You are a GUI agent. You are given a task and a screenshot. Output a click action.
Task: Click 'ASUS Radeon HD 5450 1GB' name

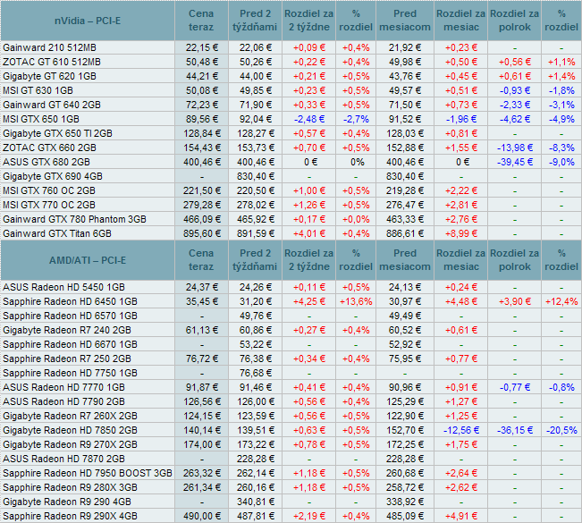tap(63, 287)
